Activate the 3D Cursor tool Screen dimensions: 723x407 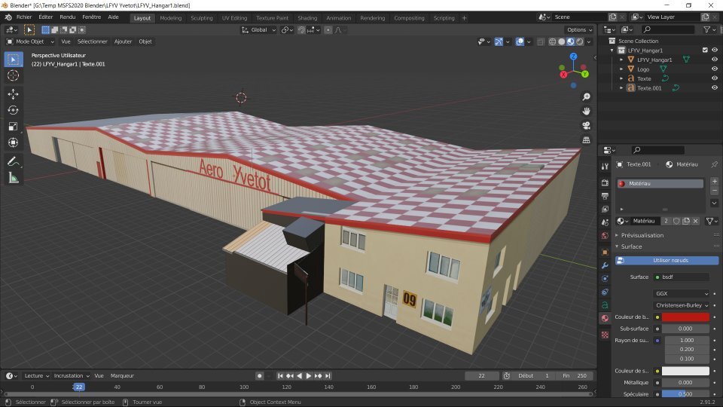(13, 75)
